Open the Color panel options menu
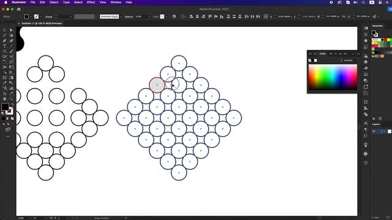This screenshot has height=220, width=392. click(x=358, y=54)
